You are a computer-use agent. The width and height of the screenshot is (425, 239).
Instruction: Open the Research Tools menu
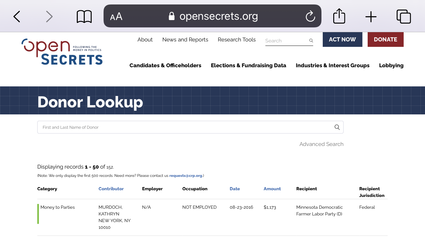point(237,40)
